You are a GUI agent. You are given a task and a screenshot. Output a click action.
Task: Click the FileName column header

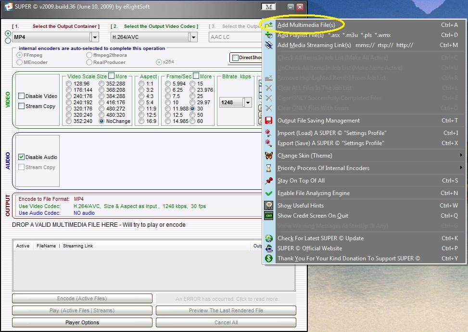coord(46,246)
